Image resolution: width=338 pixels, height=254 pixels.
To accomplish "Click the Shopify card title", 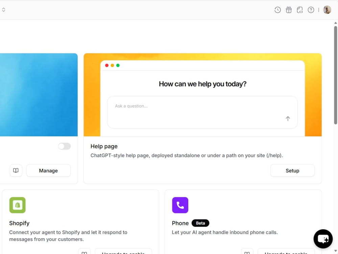I will (19, 223).
